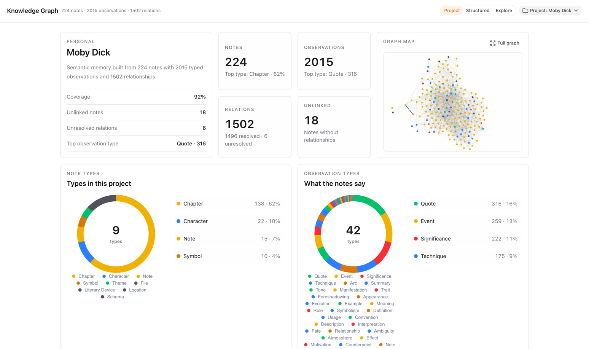Click the Role legend entry

tap(315, 311)
